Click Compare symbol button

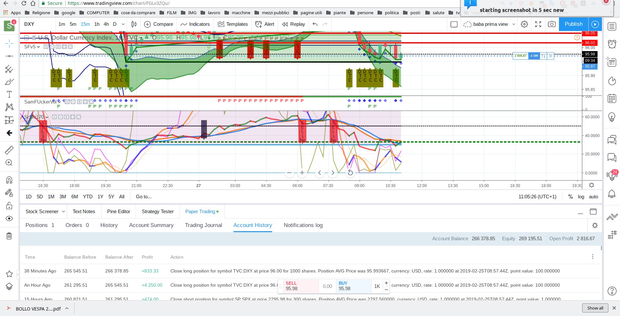[x=159, y=24]
